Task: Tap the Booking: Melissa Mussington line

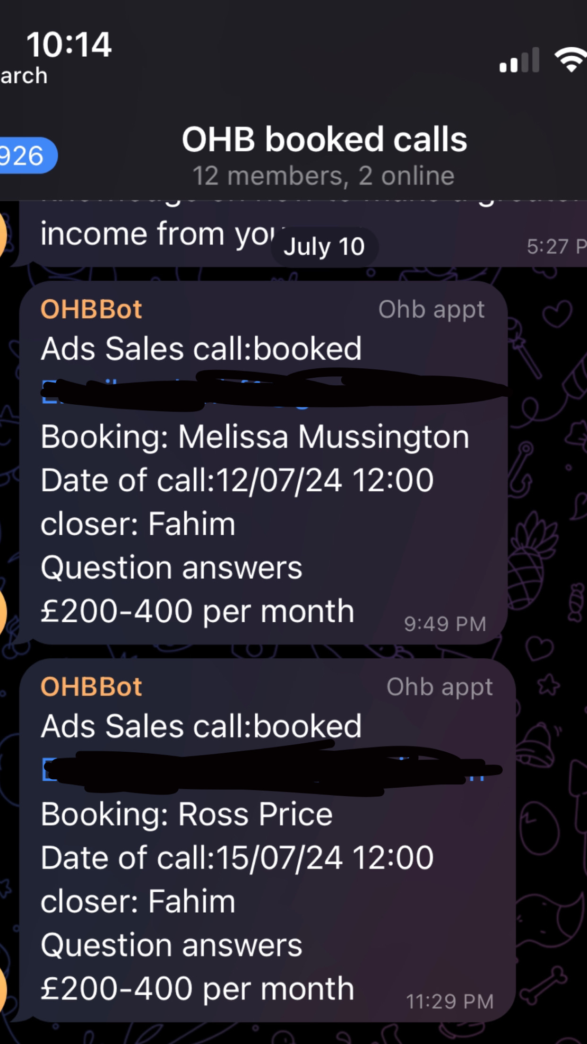Action: click(x=255, y=436)
